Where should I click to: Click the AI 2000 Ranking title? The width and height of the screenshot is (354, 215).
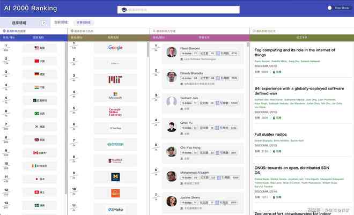tap(31, 8)
